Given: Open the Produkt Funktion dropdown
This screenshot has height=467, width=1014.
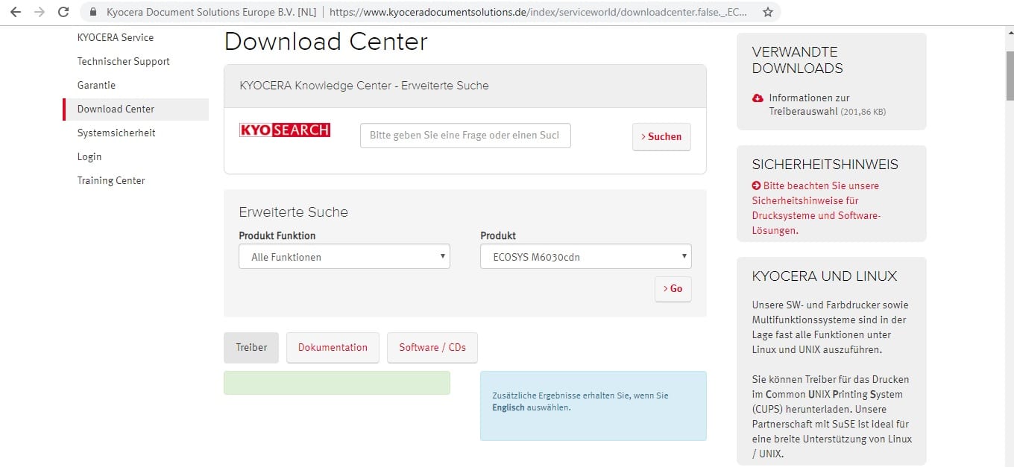Looking at the screenshot, I should click(344, 257).
